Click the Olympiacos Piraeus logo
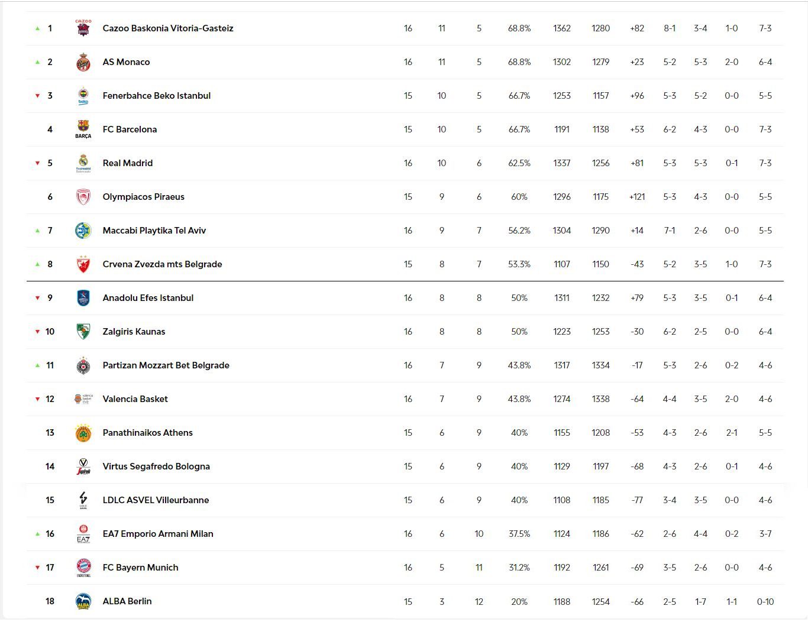This screenshot has height=622, width=808. (83, 197)
